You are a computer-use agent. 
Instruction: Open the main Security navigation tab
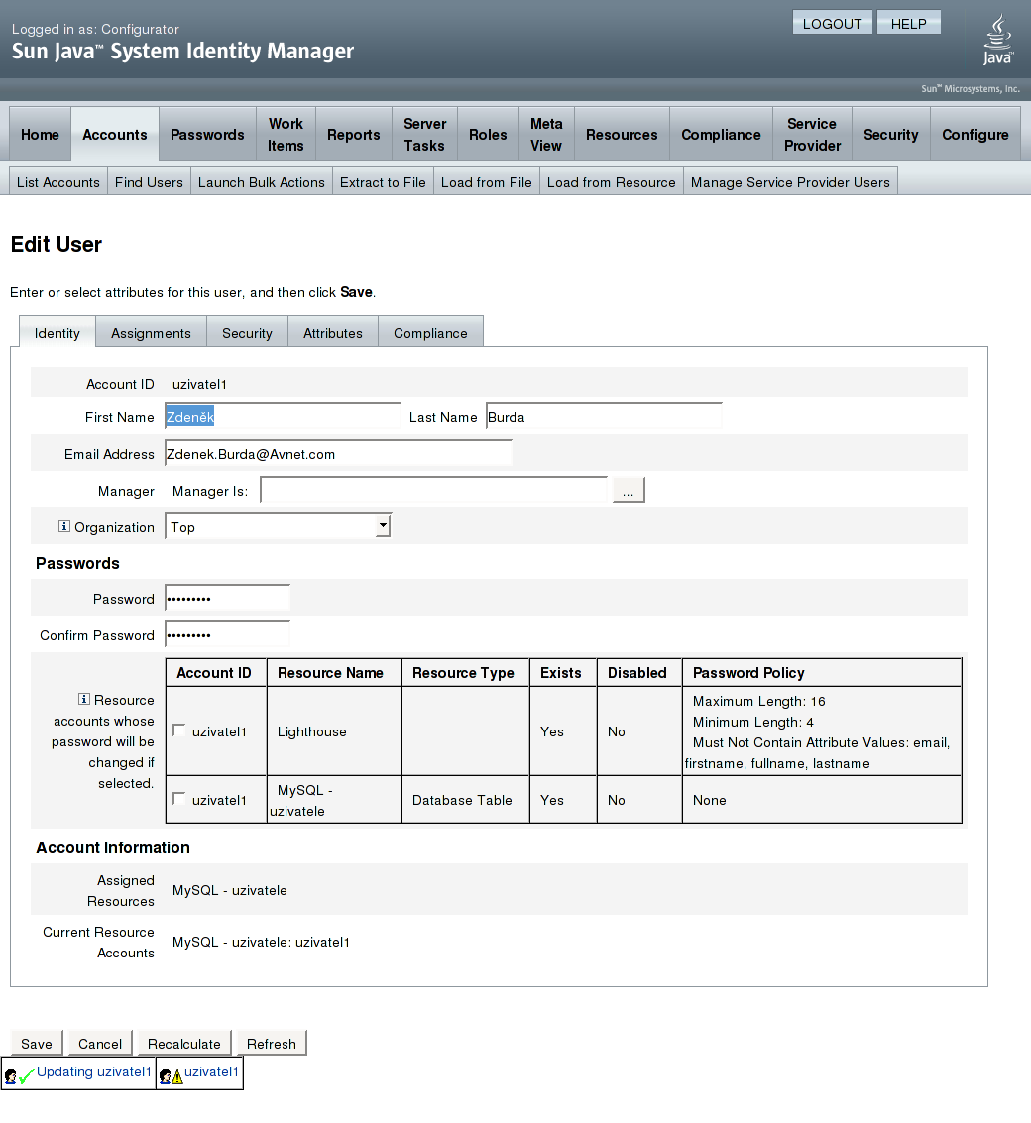pyautogui.click(x=890, y=134)
